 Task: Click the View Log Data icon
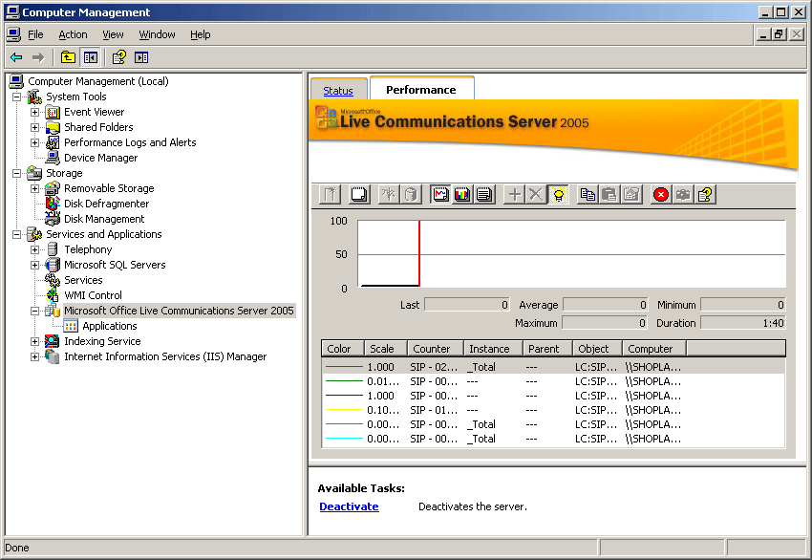(411, 195)
